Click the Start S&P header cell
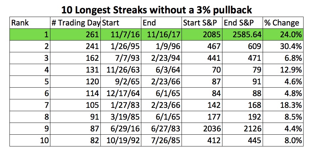The image size is (315, 152). pyautogui.click(x=202, y=23)
